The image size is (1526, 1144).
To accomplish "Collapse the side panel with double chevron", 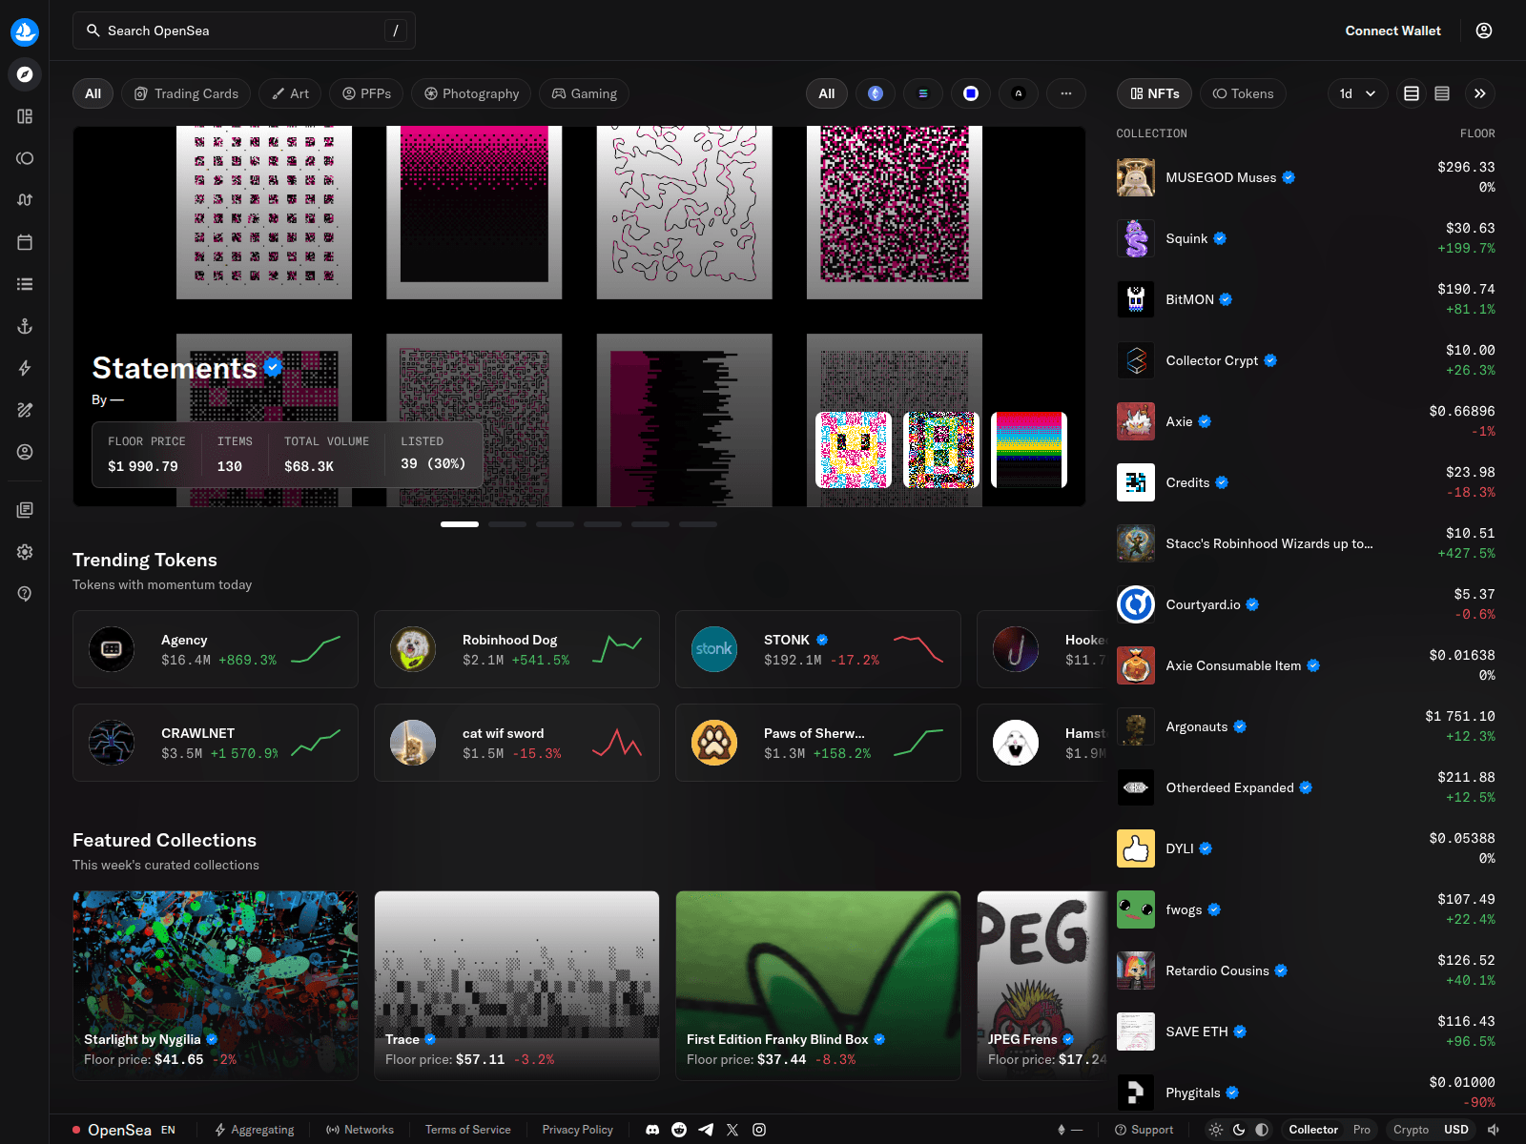I will pyautogui.click(x=1480, y=93).
